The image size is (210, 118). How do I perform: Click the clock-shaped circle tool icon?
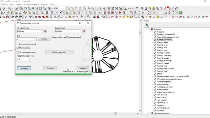click(x=81, y=17)
